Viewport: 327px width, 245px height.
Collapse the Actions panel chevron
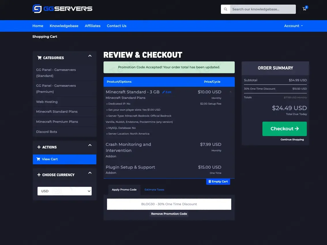coord(90,145)
